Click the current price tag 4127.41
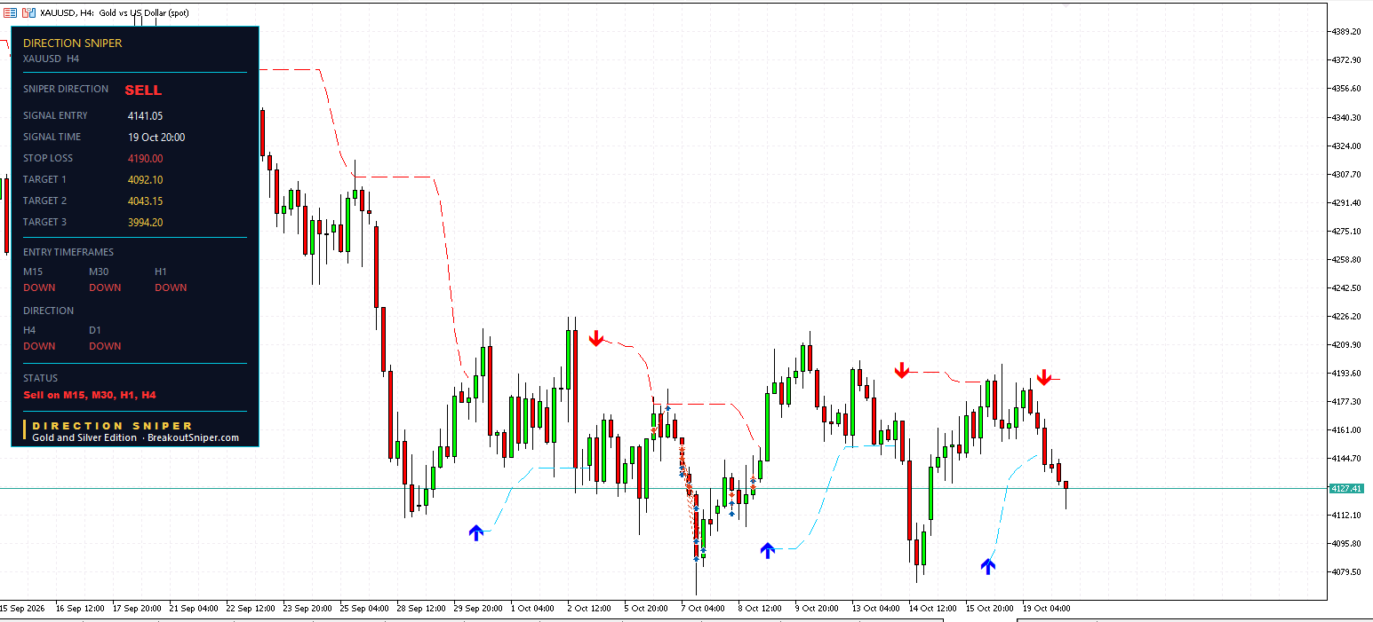Screen dimensions: 1373x622 point(1346,488)
